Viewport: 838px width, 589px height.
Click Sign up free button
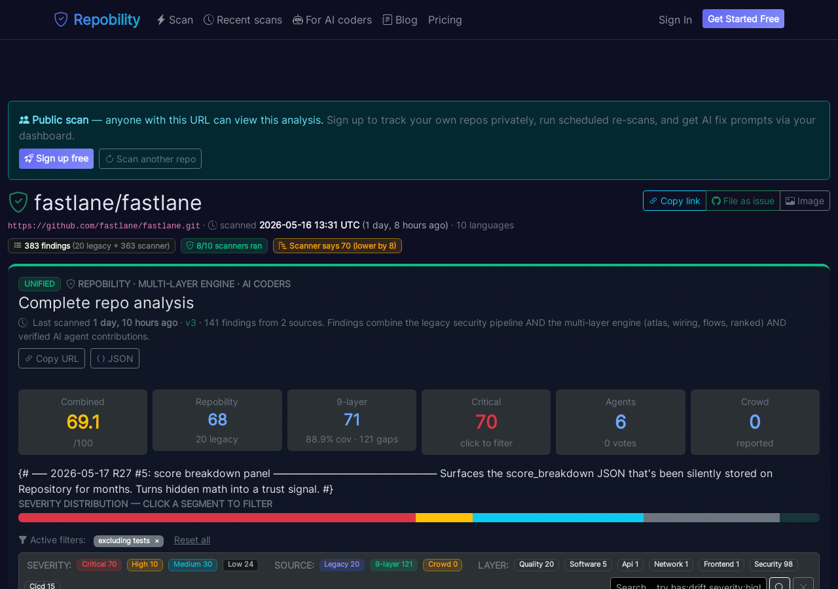[x=56, y=158]
